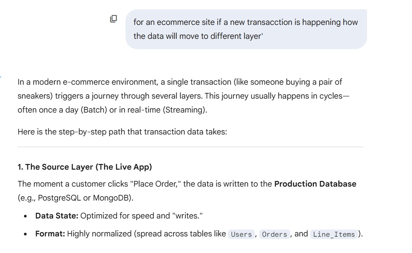Click the bold "Data State:" label
The width and height of the screenshot is (412, 253).
point(57,216)
